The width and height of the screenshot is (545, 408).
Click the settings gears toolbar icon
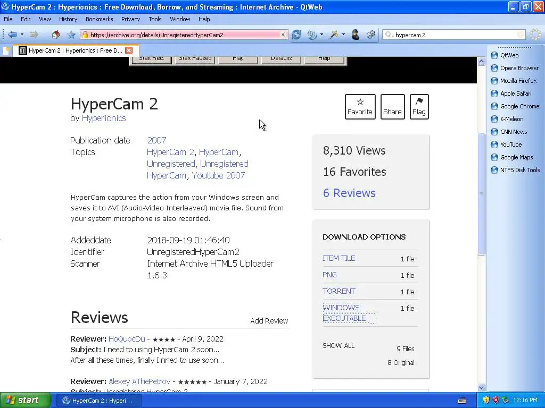click(x=371, y=35)
